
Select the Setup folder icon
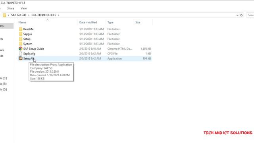(x=21, y=39)
